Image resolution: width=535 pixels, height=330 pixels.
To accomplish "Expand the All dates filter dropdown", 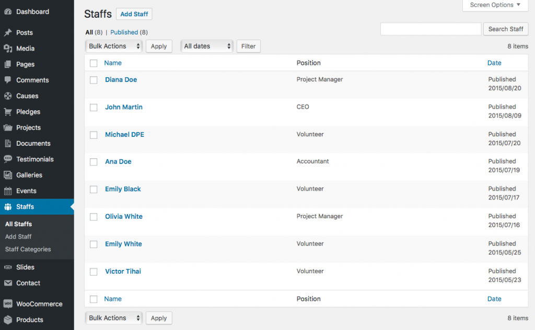I will pyautogui.click(x=206, y=46).
